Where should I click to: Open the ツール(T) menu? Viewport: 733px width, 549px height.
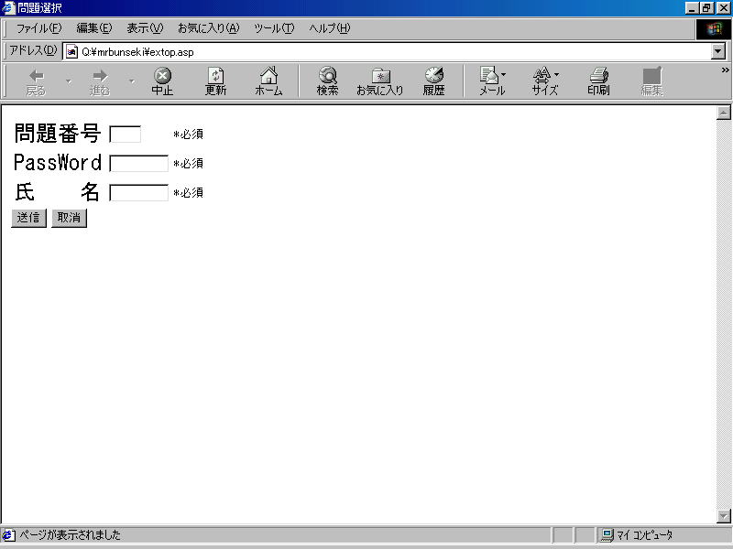point(274,28)
